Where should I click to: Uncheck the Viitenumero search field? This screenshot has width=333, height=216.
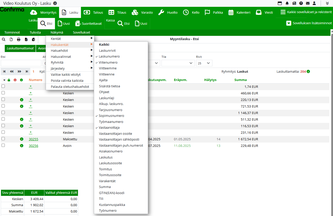pyautogui.click(x=108, y=62)
